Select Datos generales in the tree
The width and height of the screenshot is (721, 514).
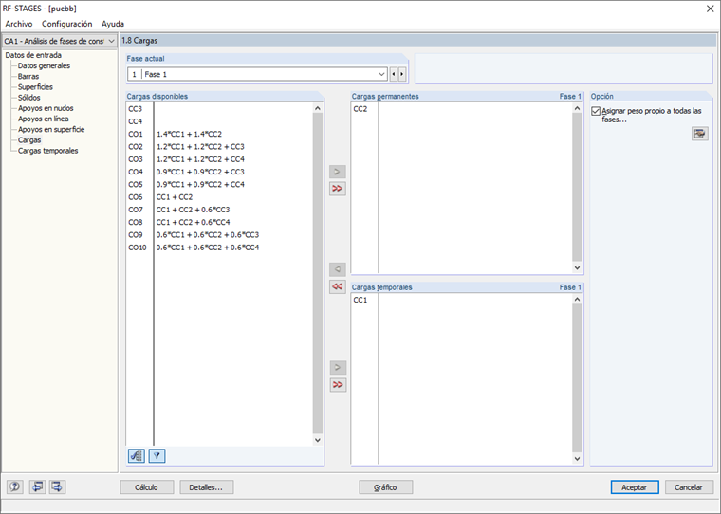point(45,65)
